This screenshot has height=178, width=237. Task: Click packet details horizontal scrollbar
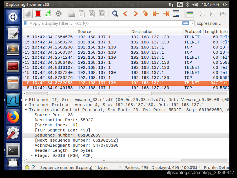(x=103, y=161)
